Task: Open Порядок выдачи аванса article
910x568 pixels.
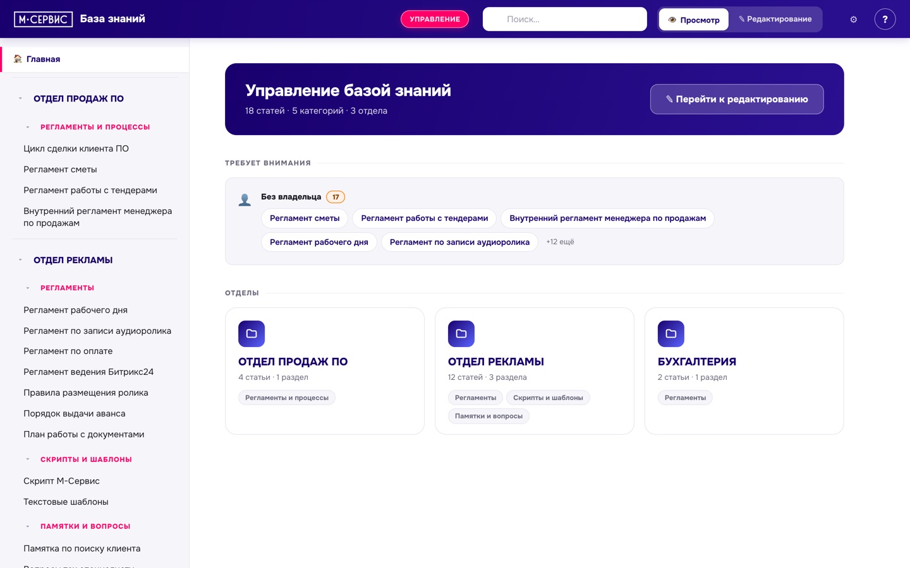Action: (x=75, y=413)
